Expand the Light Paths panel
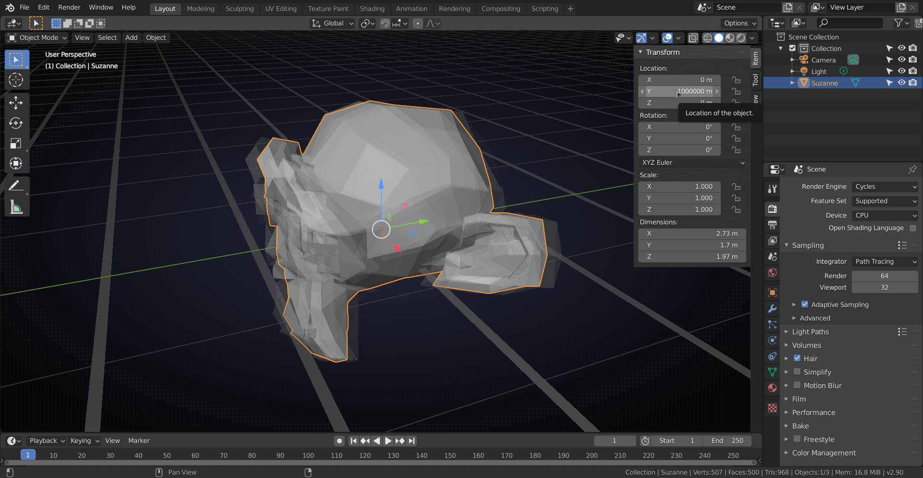The width and height of the screenshot is (923, 478). [811, 331]
